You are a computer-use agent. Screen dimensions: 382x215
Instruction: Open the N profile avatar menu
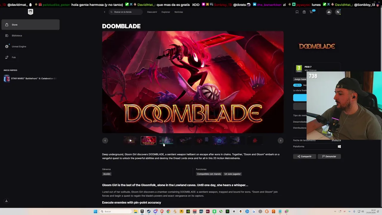click(x=338, y=12)
